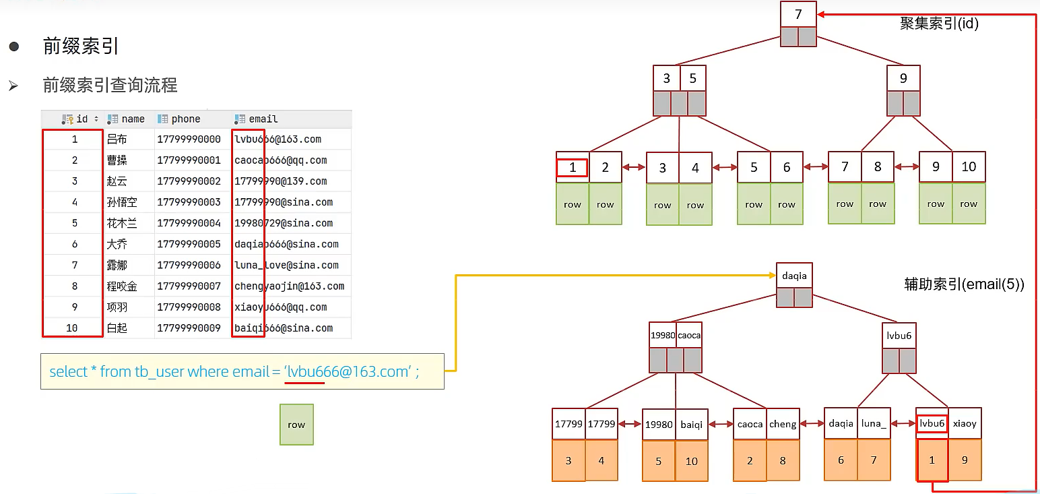Click the id cell in the 白起 row

(x=72, y=328)
